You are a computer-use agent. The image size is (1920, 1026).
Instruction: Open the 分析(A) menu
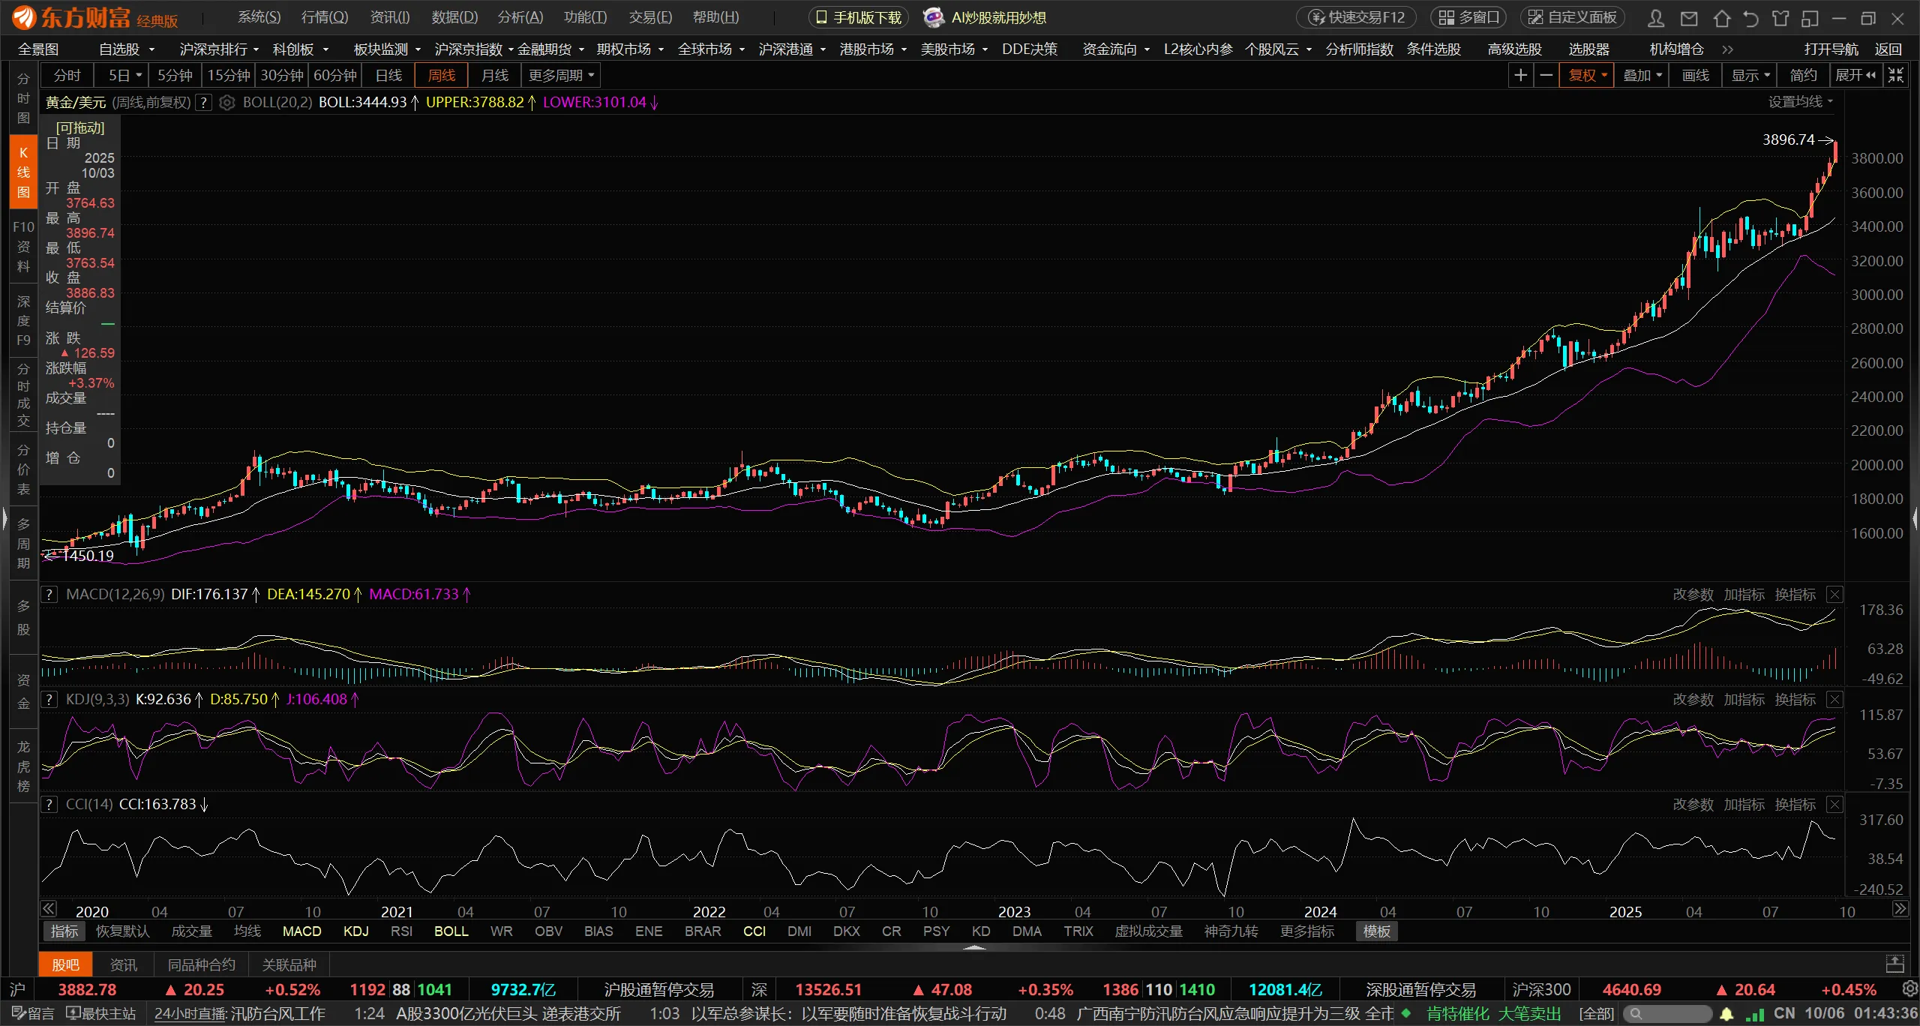point(520,17)
